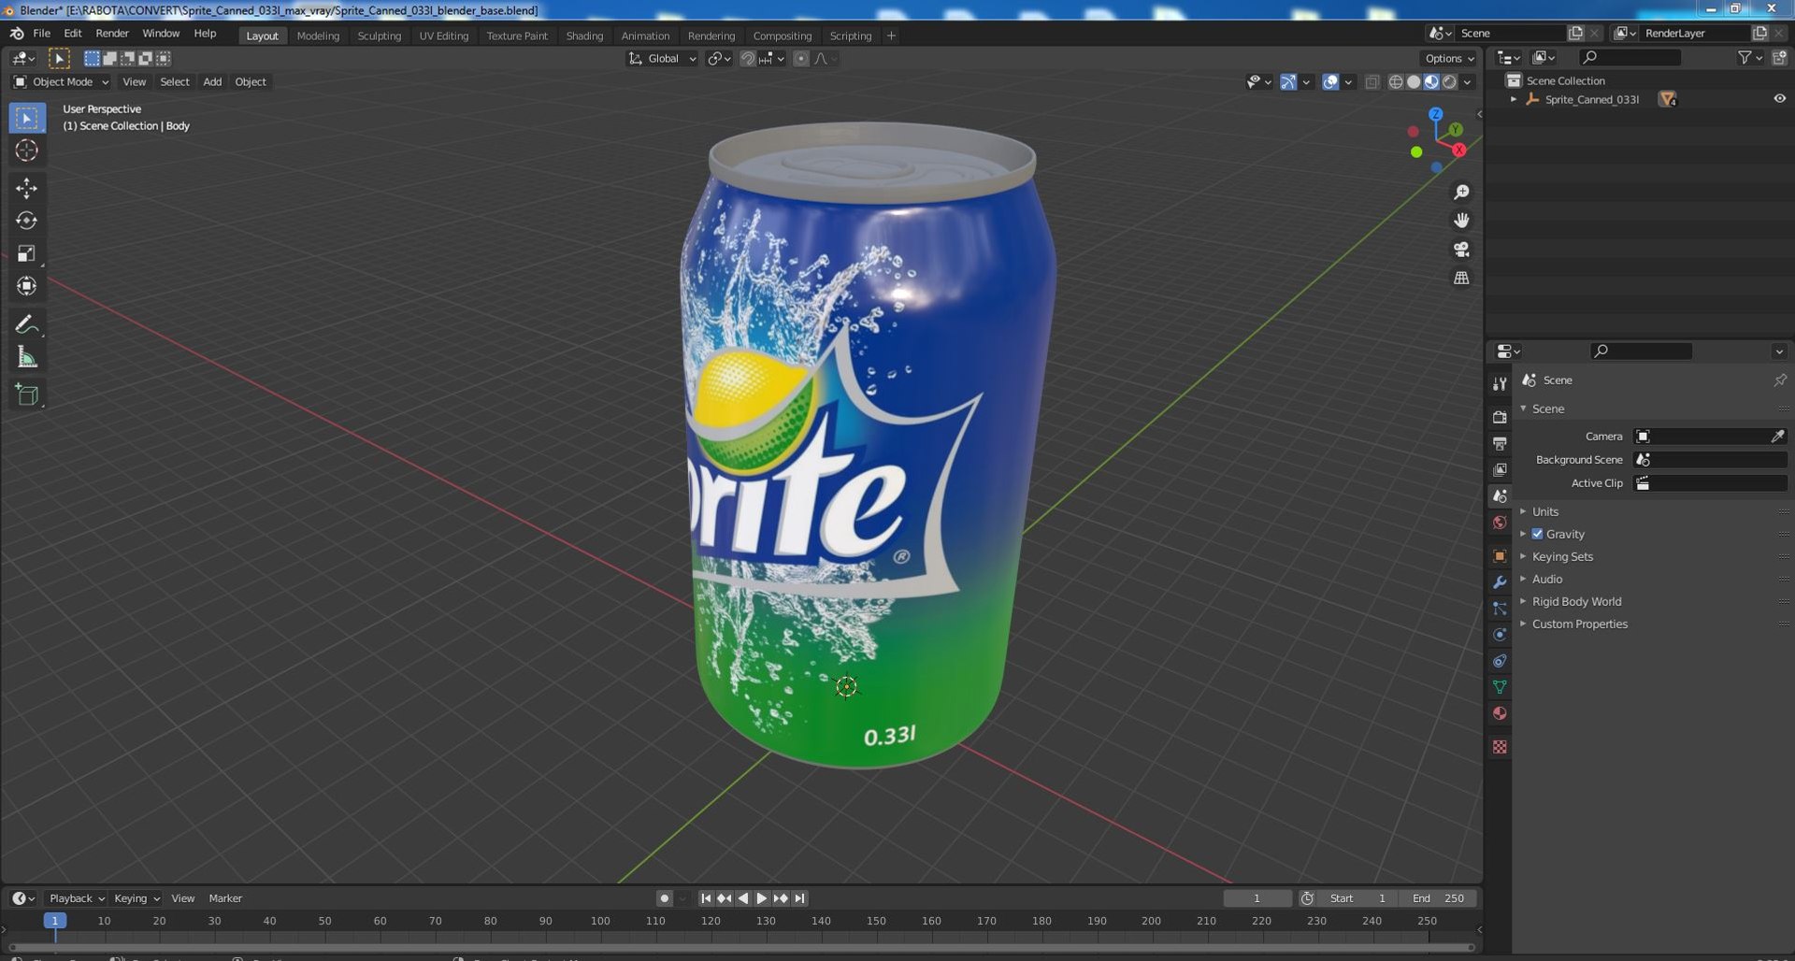Click the frame 1 playhead marker
This screenshot has width=1795, height=961.
(x=54, y=921)
